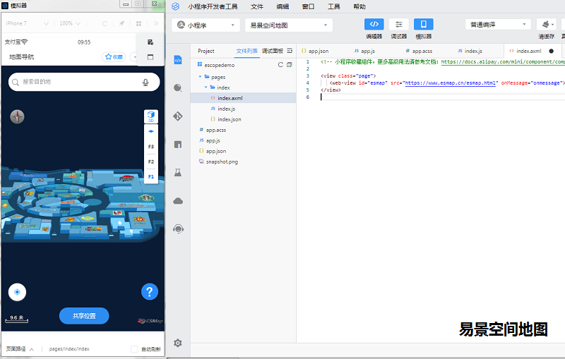The image size is (565, 359).
Task: Toggle the 模拟器 simulator panel button
Action: (423, 25)
